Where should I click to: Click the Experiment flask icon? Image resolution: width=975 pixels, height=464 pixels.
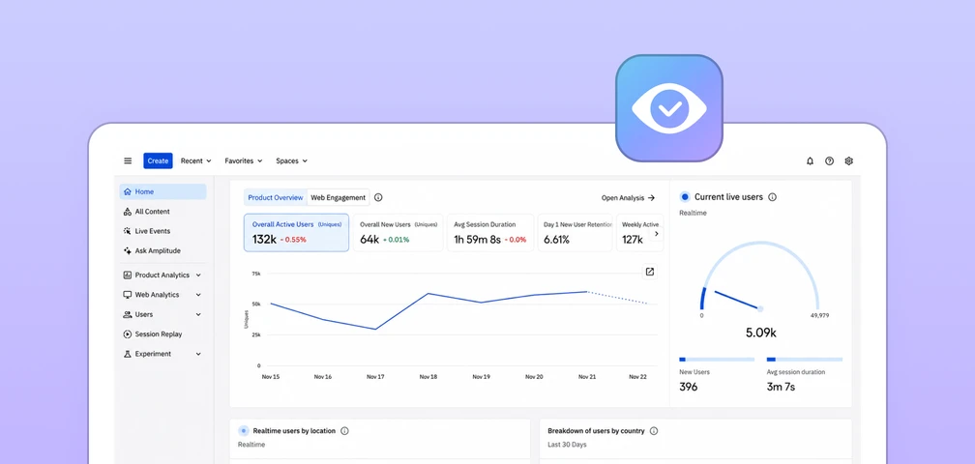[128, 354]
